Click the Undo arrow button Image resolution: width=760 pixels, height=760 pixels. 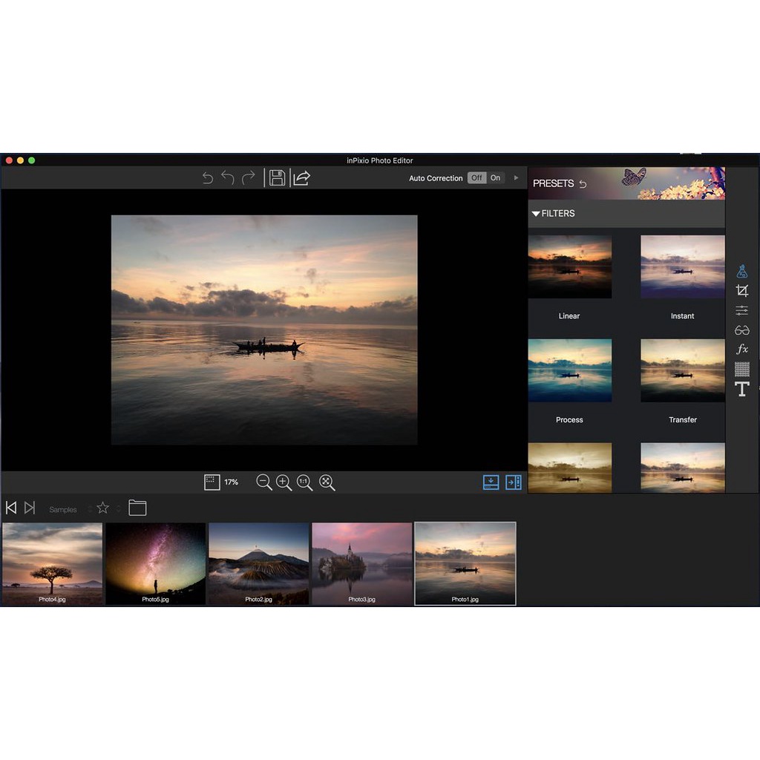tap(228, 178)
